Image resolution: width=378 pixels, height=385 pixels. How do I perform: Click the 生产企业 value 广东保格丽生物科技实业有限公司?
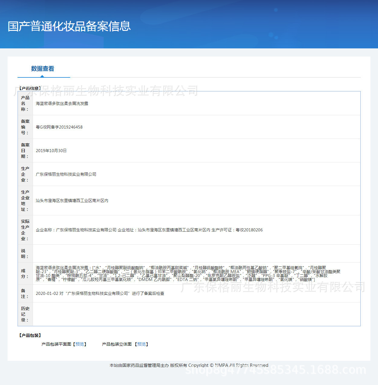point(66,174)
